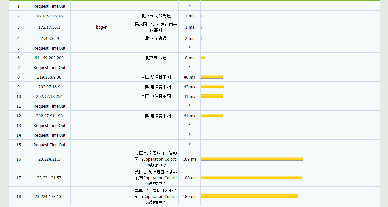388x207 pixels.
Task: Select the 2 ms latency value
Action: coord(190,38)
